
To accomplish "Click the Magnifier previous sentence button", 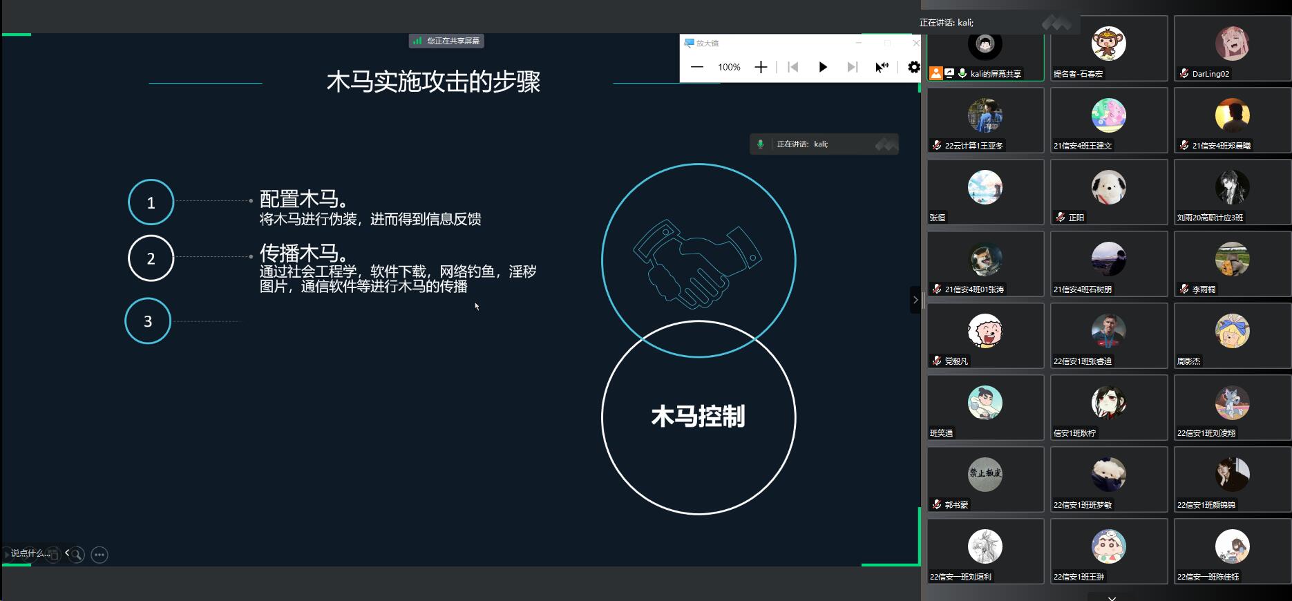I will point(793,67).
